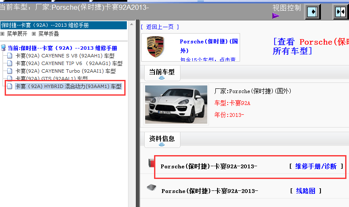The image size is (349, 207).
Task: Select the 当前车型 tab header
Action: pyautogui.click(x=162, y=72)
